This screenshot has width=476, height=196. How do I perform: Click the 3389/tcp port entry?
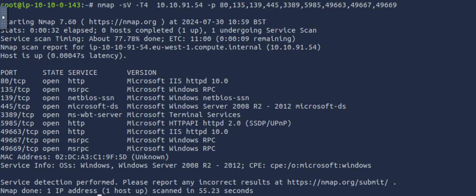tap(17, 115)
